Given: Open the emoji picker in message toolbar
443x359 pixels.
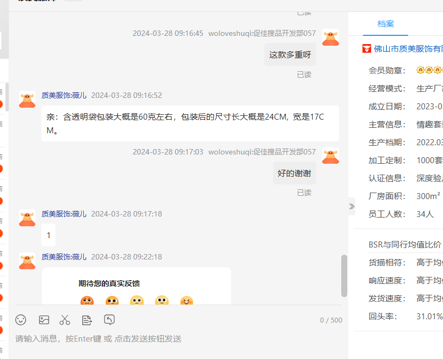Looking at the screenshot, I should coord(21,320).
